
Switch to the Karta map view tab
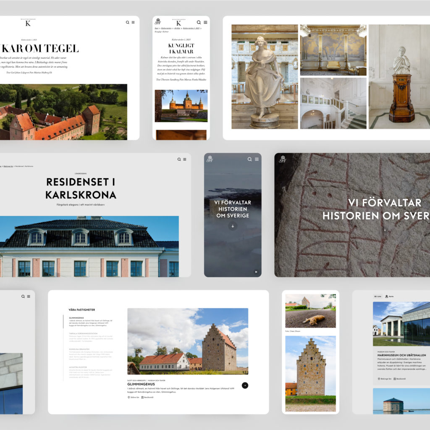click(x=389, y=296)
